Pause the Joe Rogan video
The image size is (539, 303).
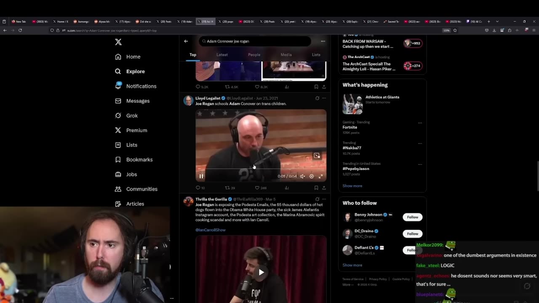pos(201,176)
